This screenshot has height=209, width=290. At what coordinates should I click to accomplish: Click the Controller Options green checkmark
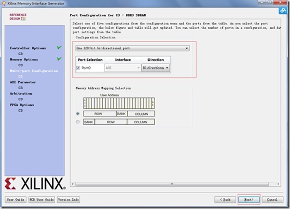pyautogui.click(x=59, y=47)
